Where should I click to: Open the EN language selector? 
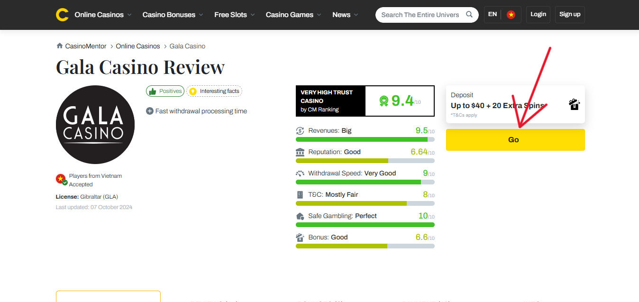[x=493, y=14]
